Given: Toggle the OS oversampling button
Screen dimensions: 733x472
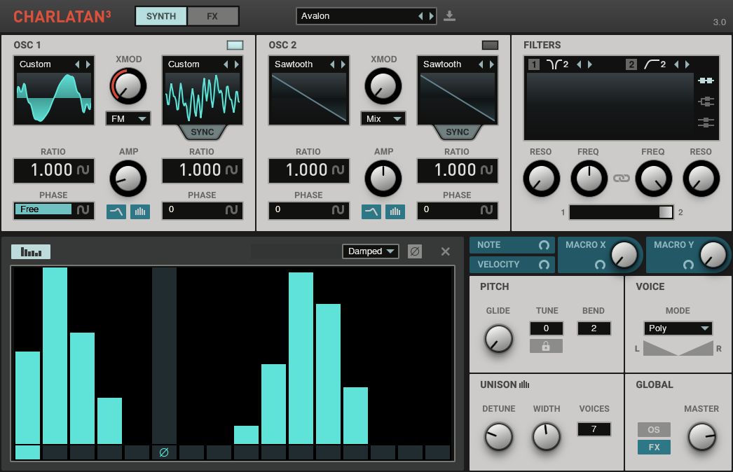Looking at the screenshot, I should (654, 429).
